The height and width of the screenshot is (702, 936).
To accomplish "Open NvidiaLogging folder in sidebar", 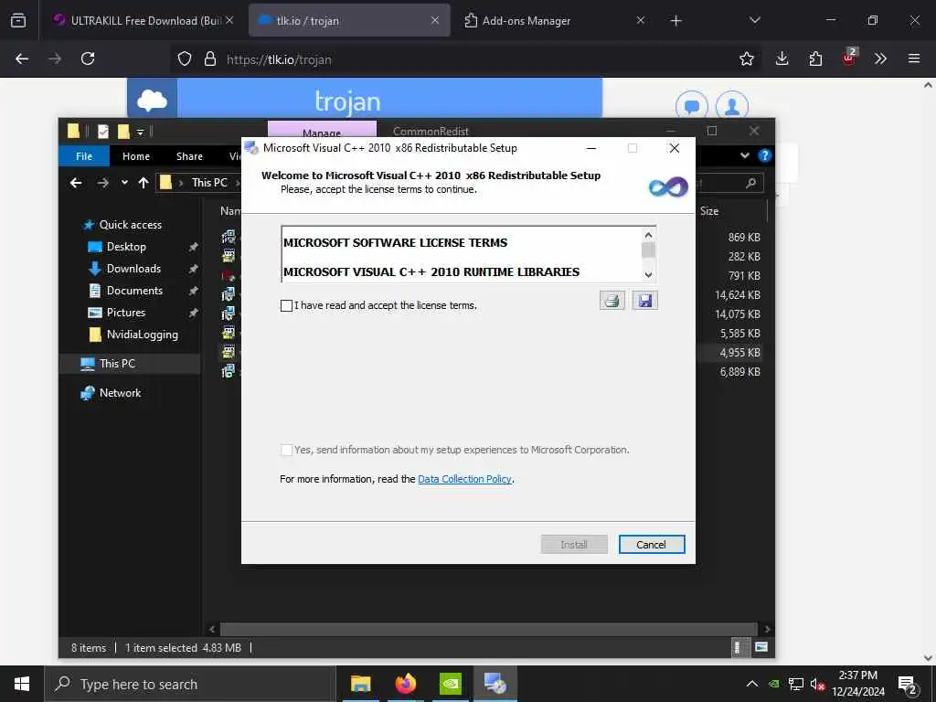I will click(x=142, y=335).
